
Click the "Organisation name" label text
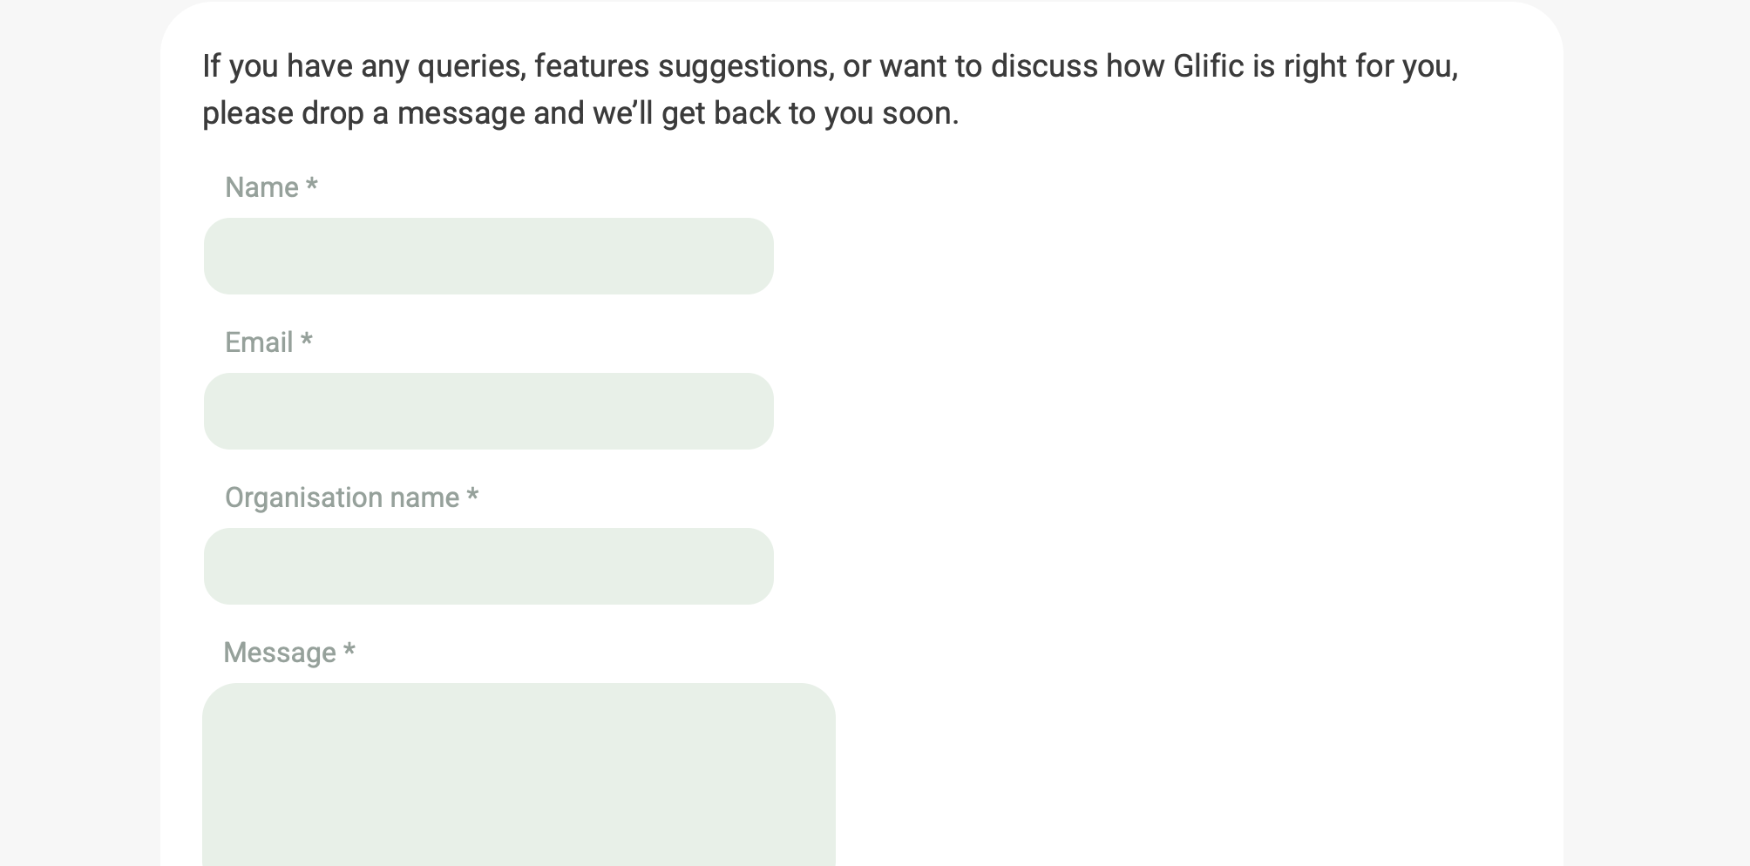coord(342,497)
